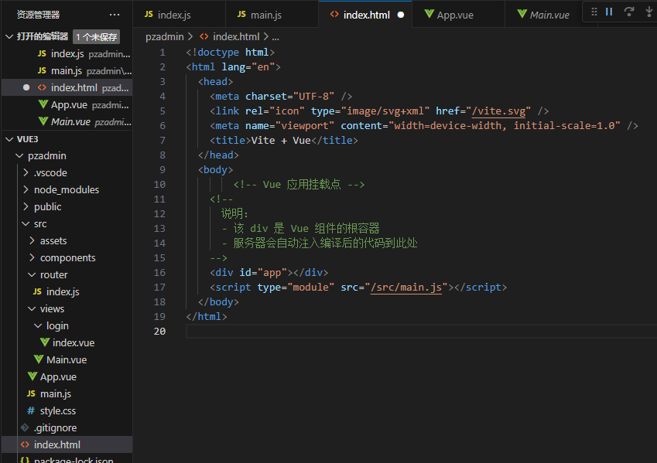Click the Vue icon on the App.vue tab

tap(429, 14)
